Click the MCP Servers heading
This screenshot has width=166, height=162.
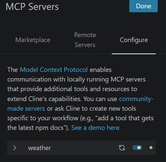(x=32, y=7)
